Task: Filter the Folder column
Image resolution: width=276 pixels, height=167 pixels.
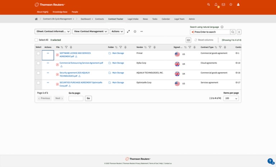Action: click(121, 47)
